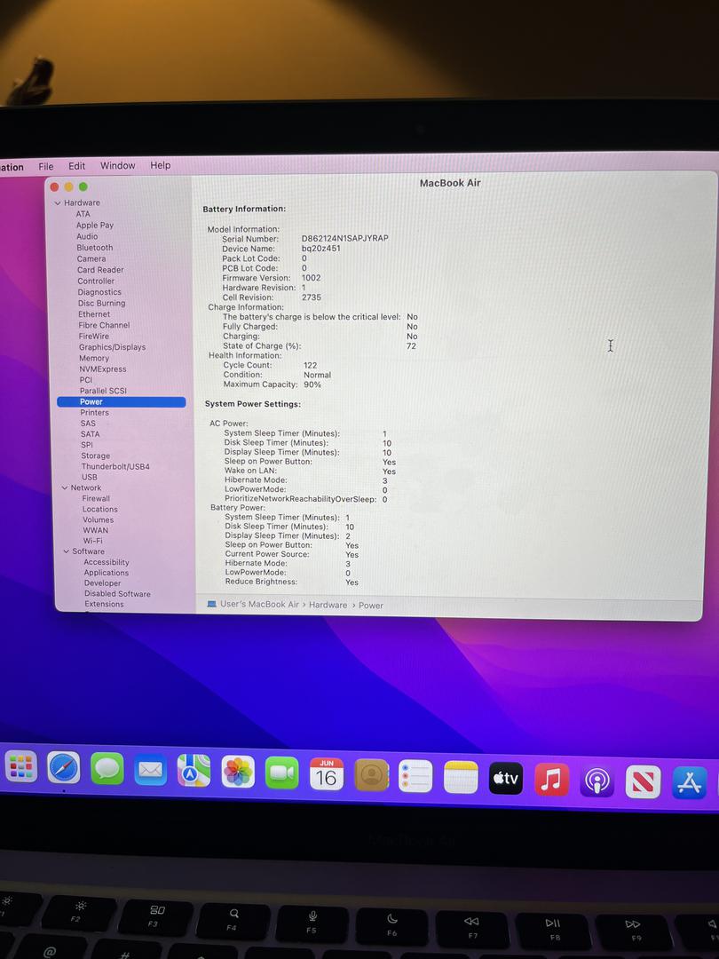Select Volumes under Network

point(98,519)
